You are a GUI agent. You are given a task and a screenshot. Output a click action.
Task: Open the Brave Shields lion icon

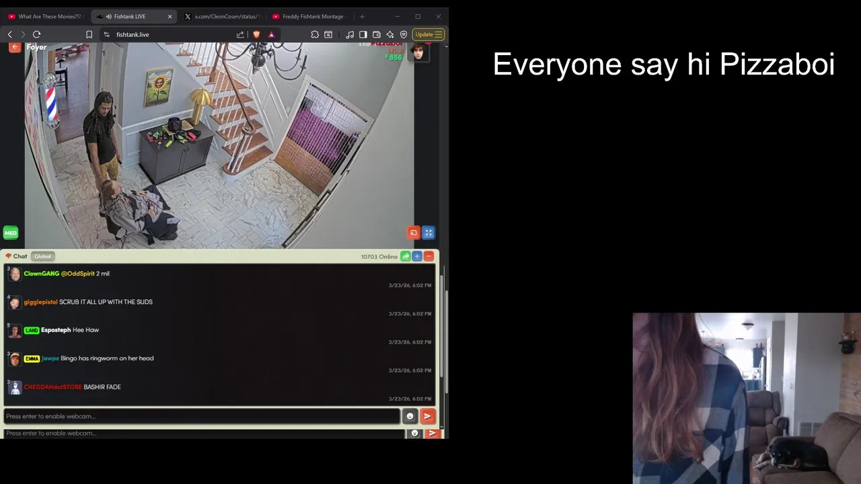point(256,34)
